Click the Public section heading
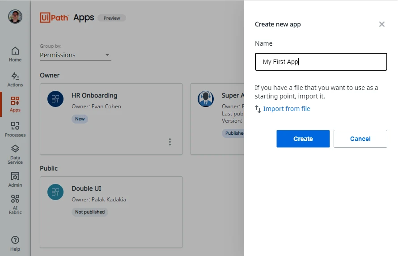This screenshot has width=398, height=256. point(49,168)
